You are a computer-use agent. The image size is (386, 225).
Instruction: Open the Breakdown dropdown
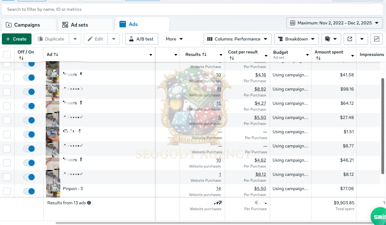pos(296,39)
